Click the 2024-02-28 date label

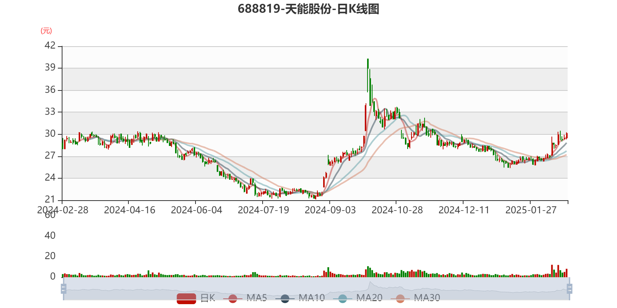tap(62, 210)
